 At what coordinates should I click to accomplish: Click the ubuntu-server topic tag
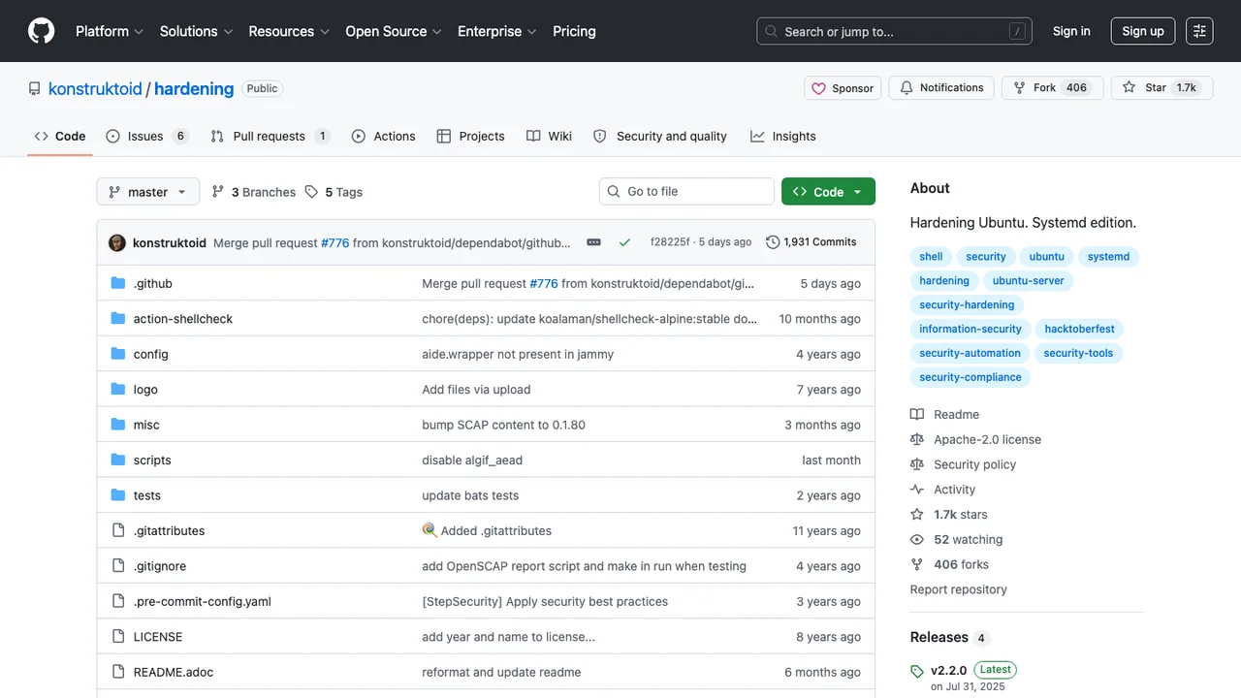tap(1029, 281)
